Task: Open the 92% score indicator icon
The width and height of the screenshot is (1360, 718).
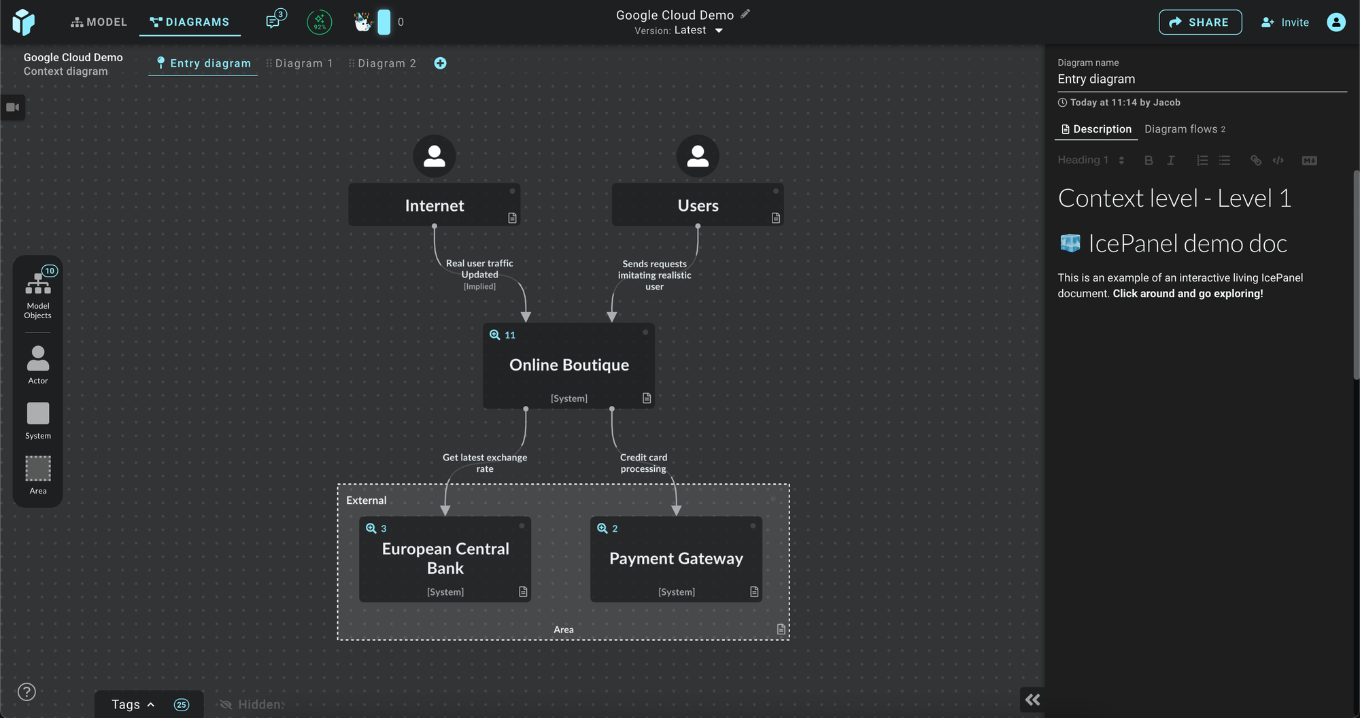Action: click(x=320, y=22)
